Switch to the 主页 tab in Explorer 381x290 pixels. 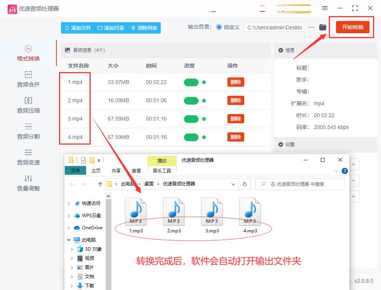96,171
